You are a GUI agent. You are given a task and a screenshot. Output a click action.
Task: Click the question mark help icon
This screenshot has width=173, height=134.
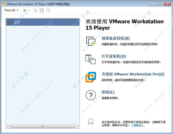tap(91, 95)
